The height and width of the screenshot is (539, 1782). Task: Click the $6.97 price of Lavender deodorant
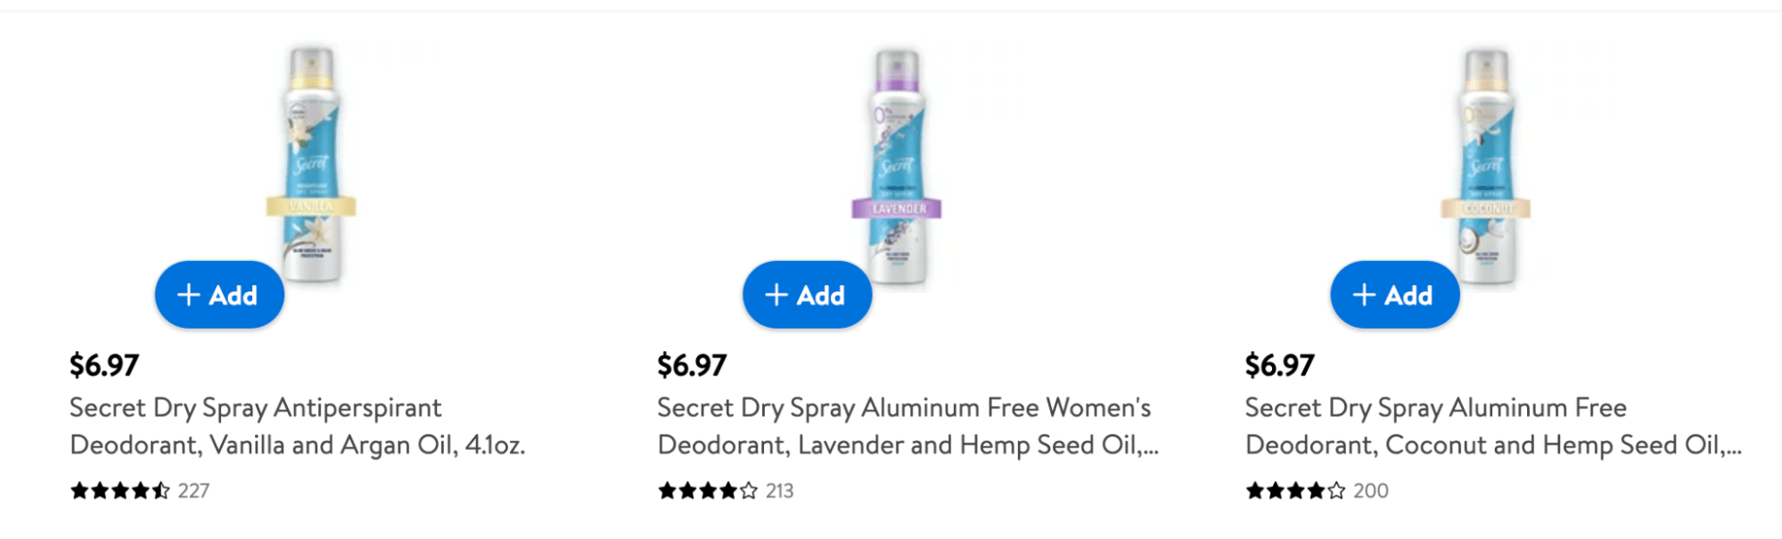click(x=692, y=365)
